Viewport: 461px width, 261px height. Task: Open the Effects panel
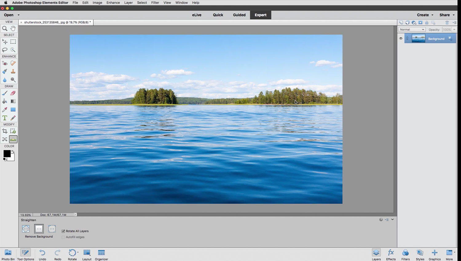391,254
